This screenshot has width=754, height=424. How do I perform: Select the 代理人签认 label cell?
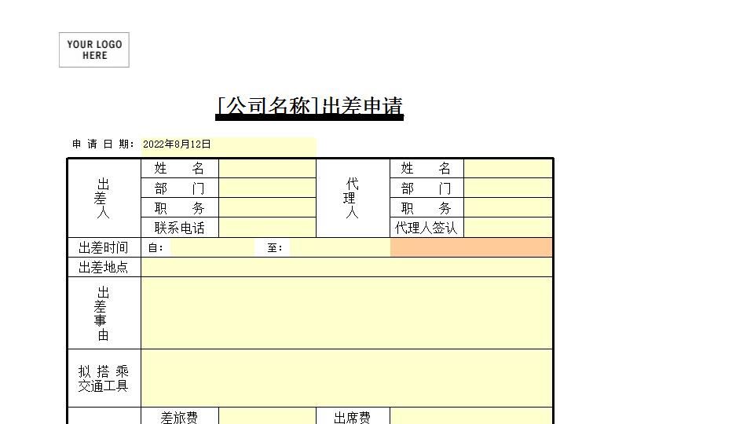tap(426, 228)
